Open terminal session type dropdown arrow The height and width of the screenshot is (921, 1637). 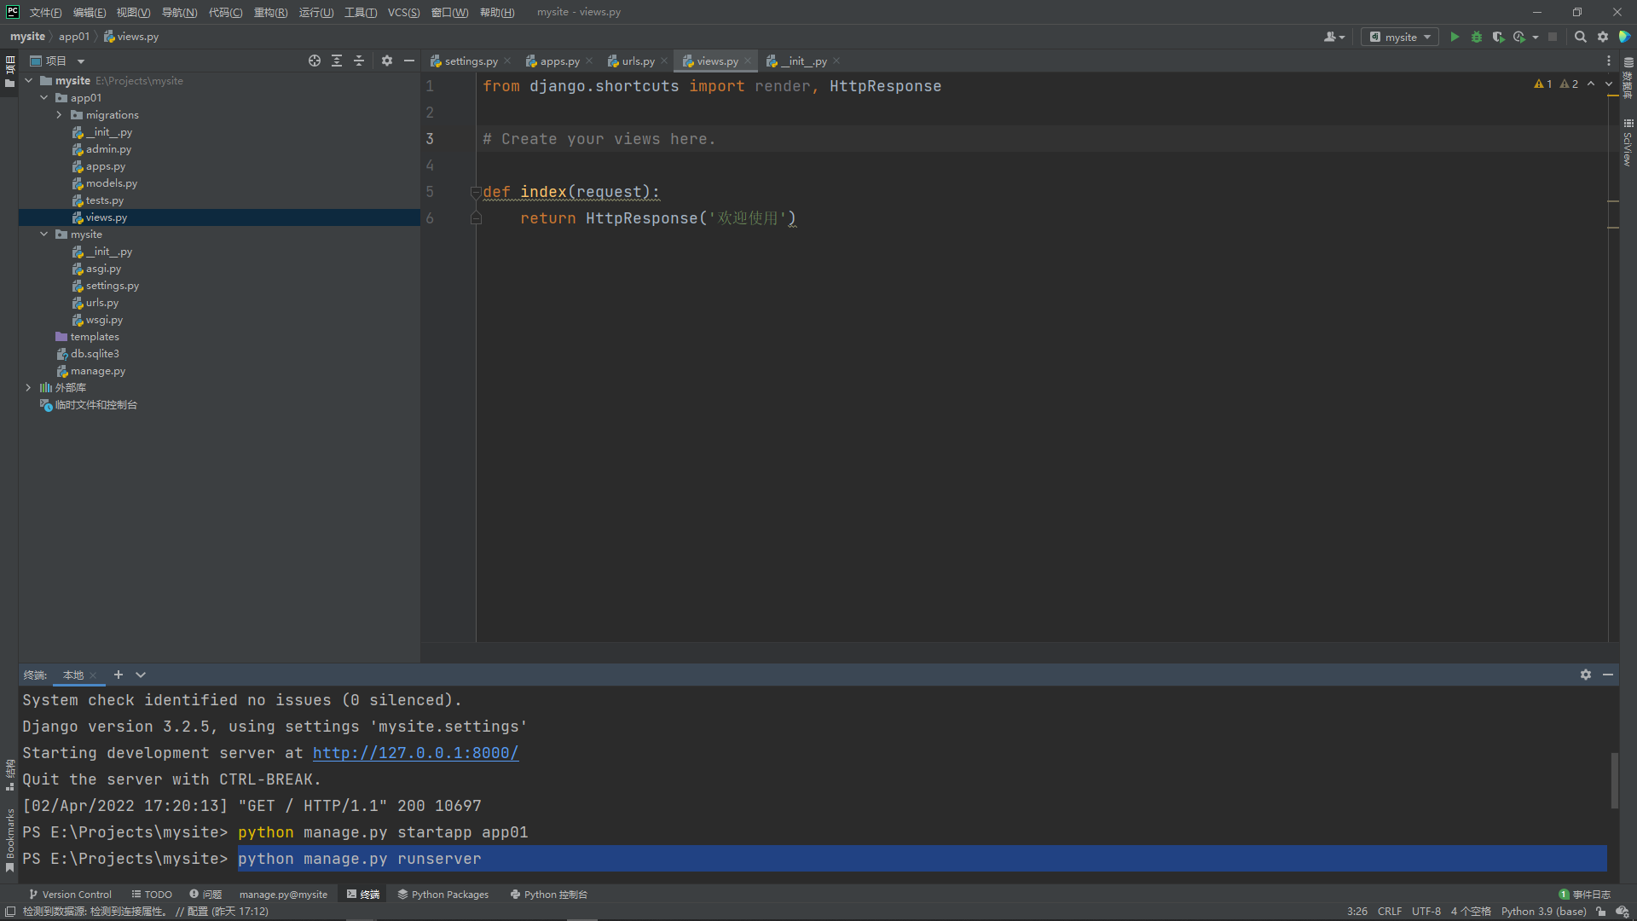click(141, 675)
